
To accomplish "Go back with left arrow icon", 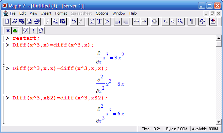I will tap(136, 22).
